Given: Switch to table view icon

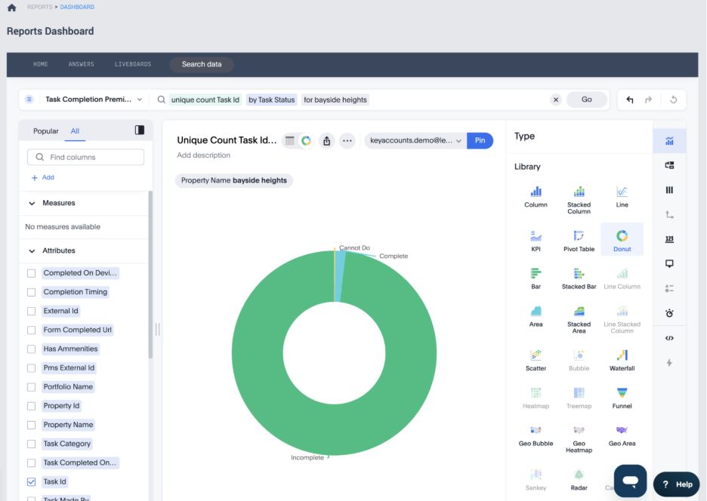Looking at the screenshot, I should [289, 140].
